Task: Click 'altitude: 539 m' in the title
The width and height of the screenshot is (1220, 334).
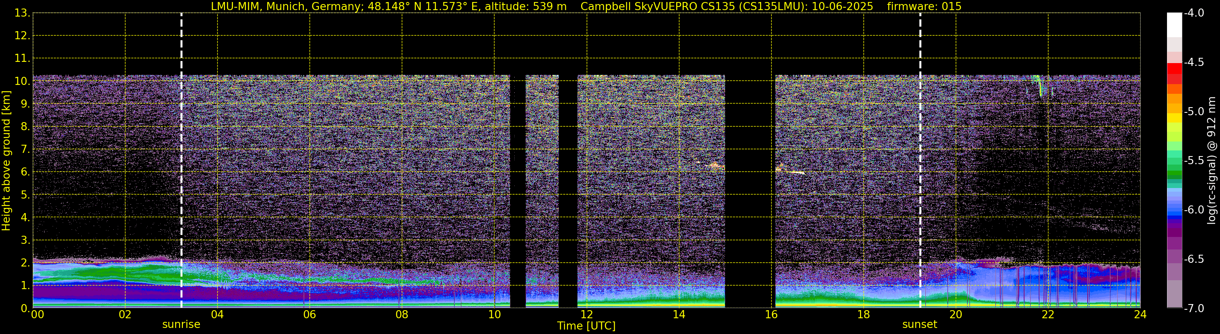Action: pos(525,6)
